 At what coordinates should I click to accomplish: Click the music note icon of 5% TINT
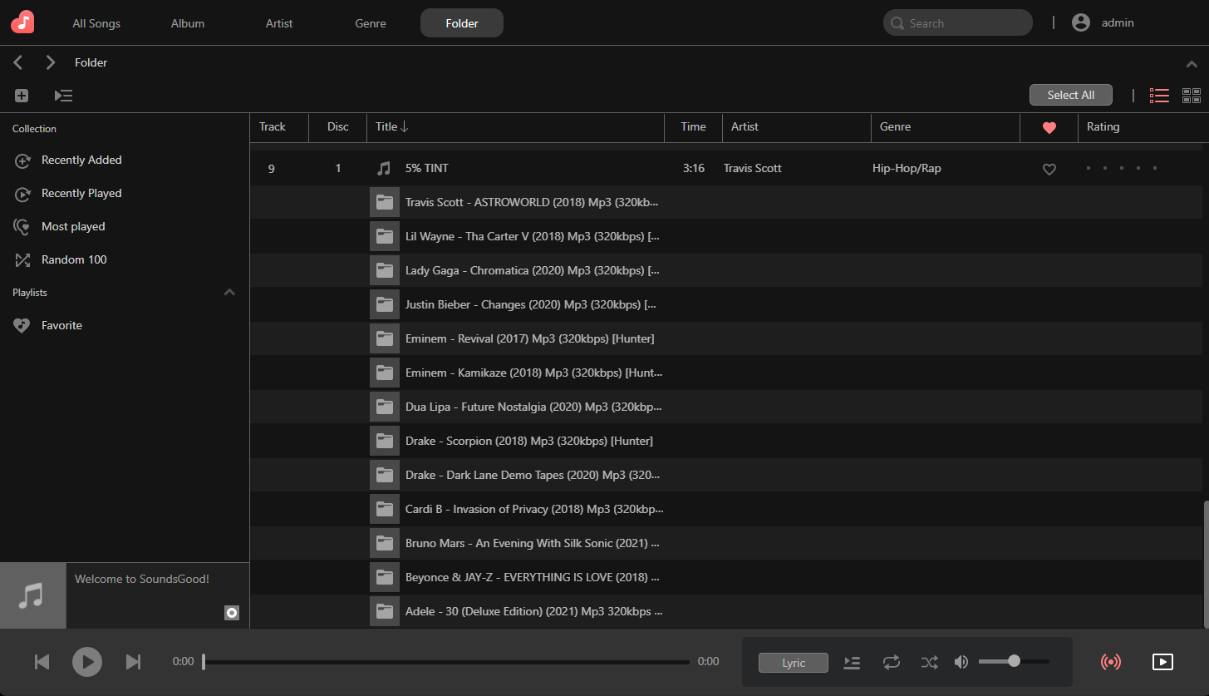tap(384, 168)
